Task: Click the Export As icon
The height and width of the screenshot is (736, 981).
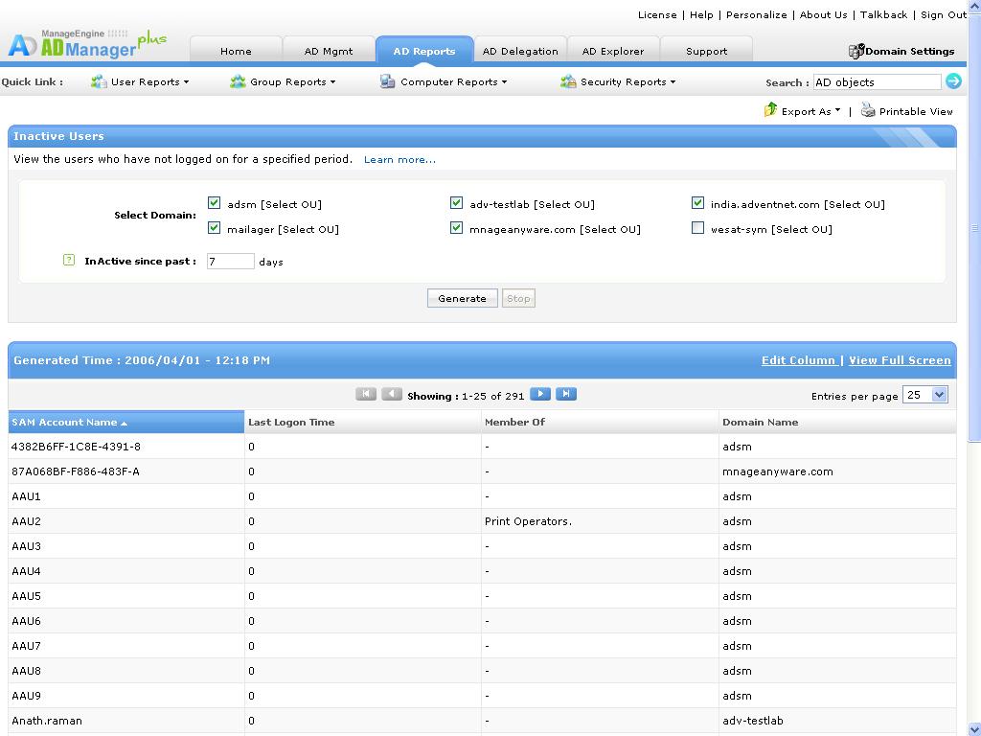Action: tap(771, 110)
